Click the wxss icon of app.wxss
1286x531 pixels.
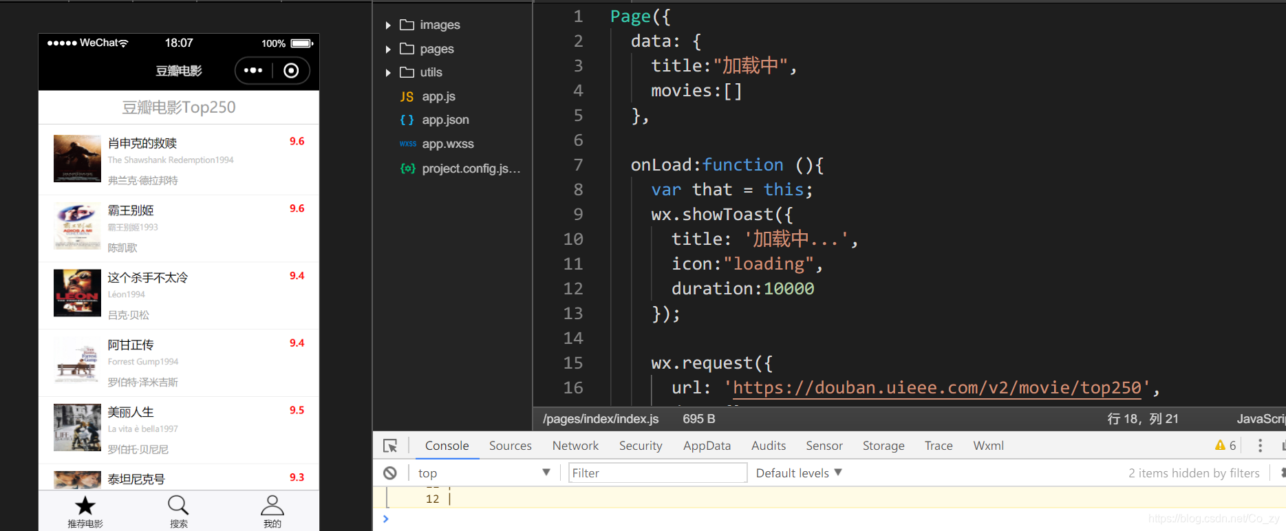tap(408, 144)
